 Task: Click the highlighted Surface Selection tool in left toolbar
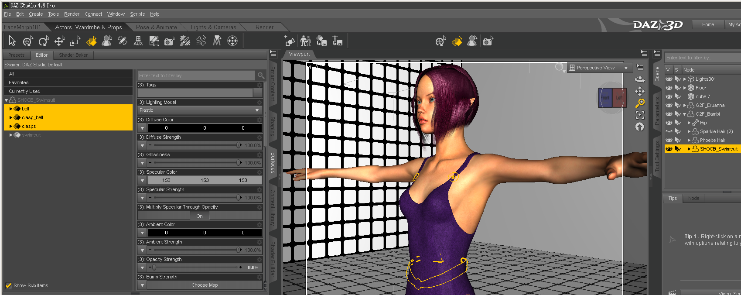(91, 41)
